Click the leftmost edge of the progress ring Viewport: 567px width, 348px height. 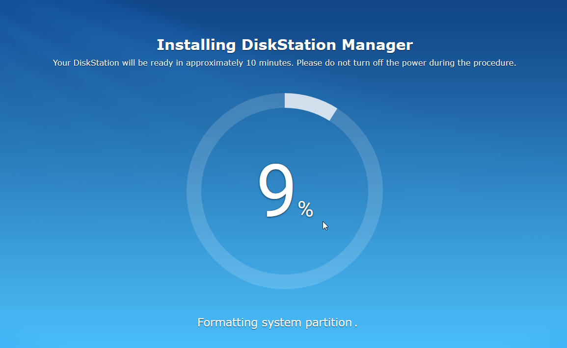point(194,191)
